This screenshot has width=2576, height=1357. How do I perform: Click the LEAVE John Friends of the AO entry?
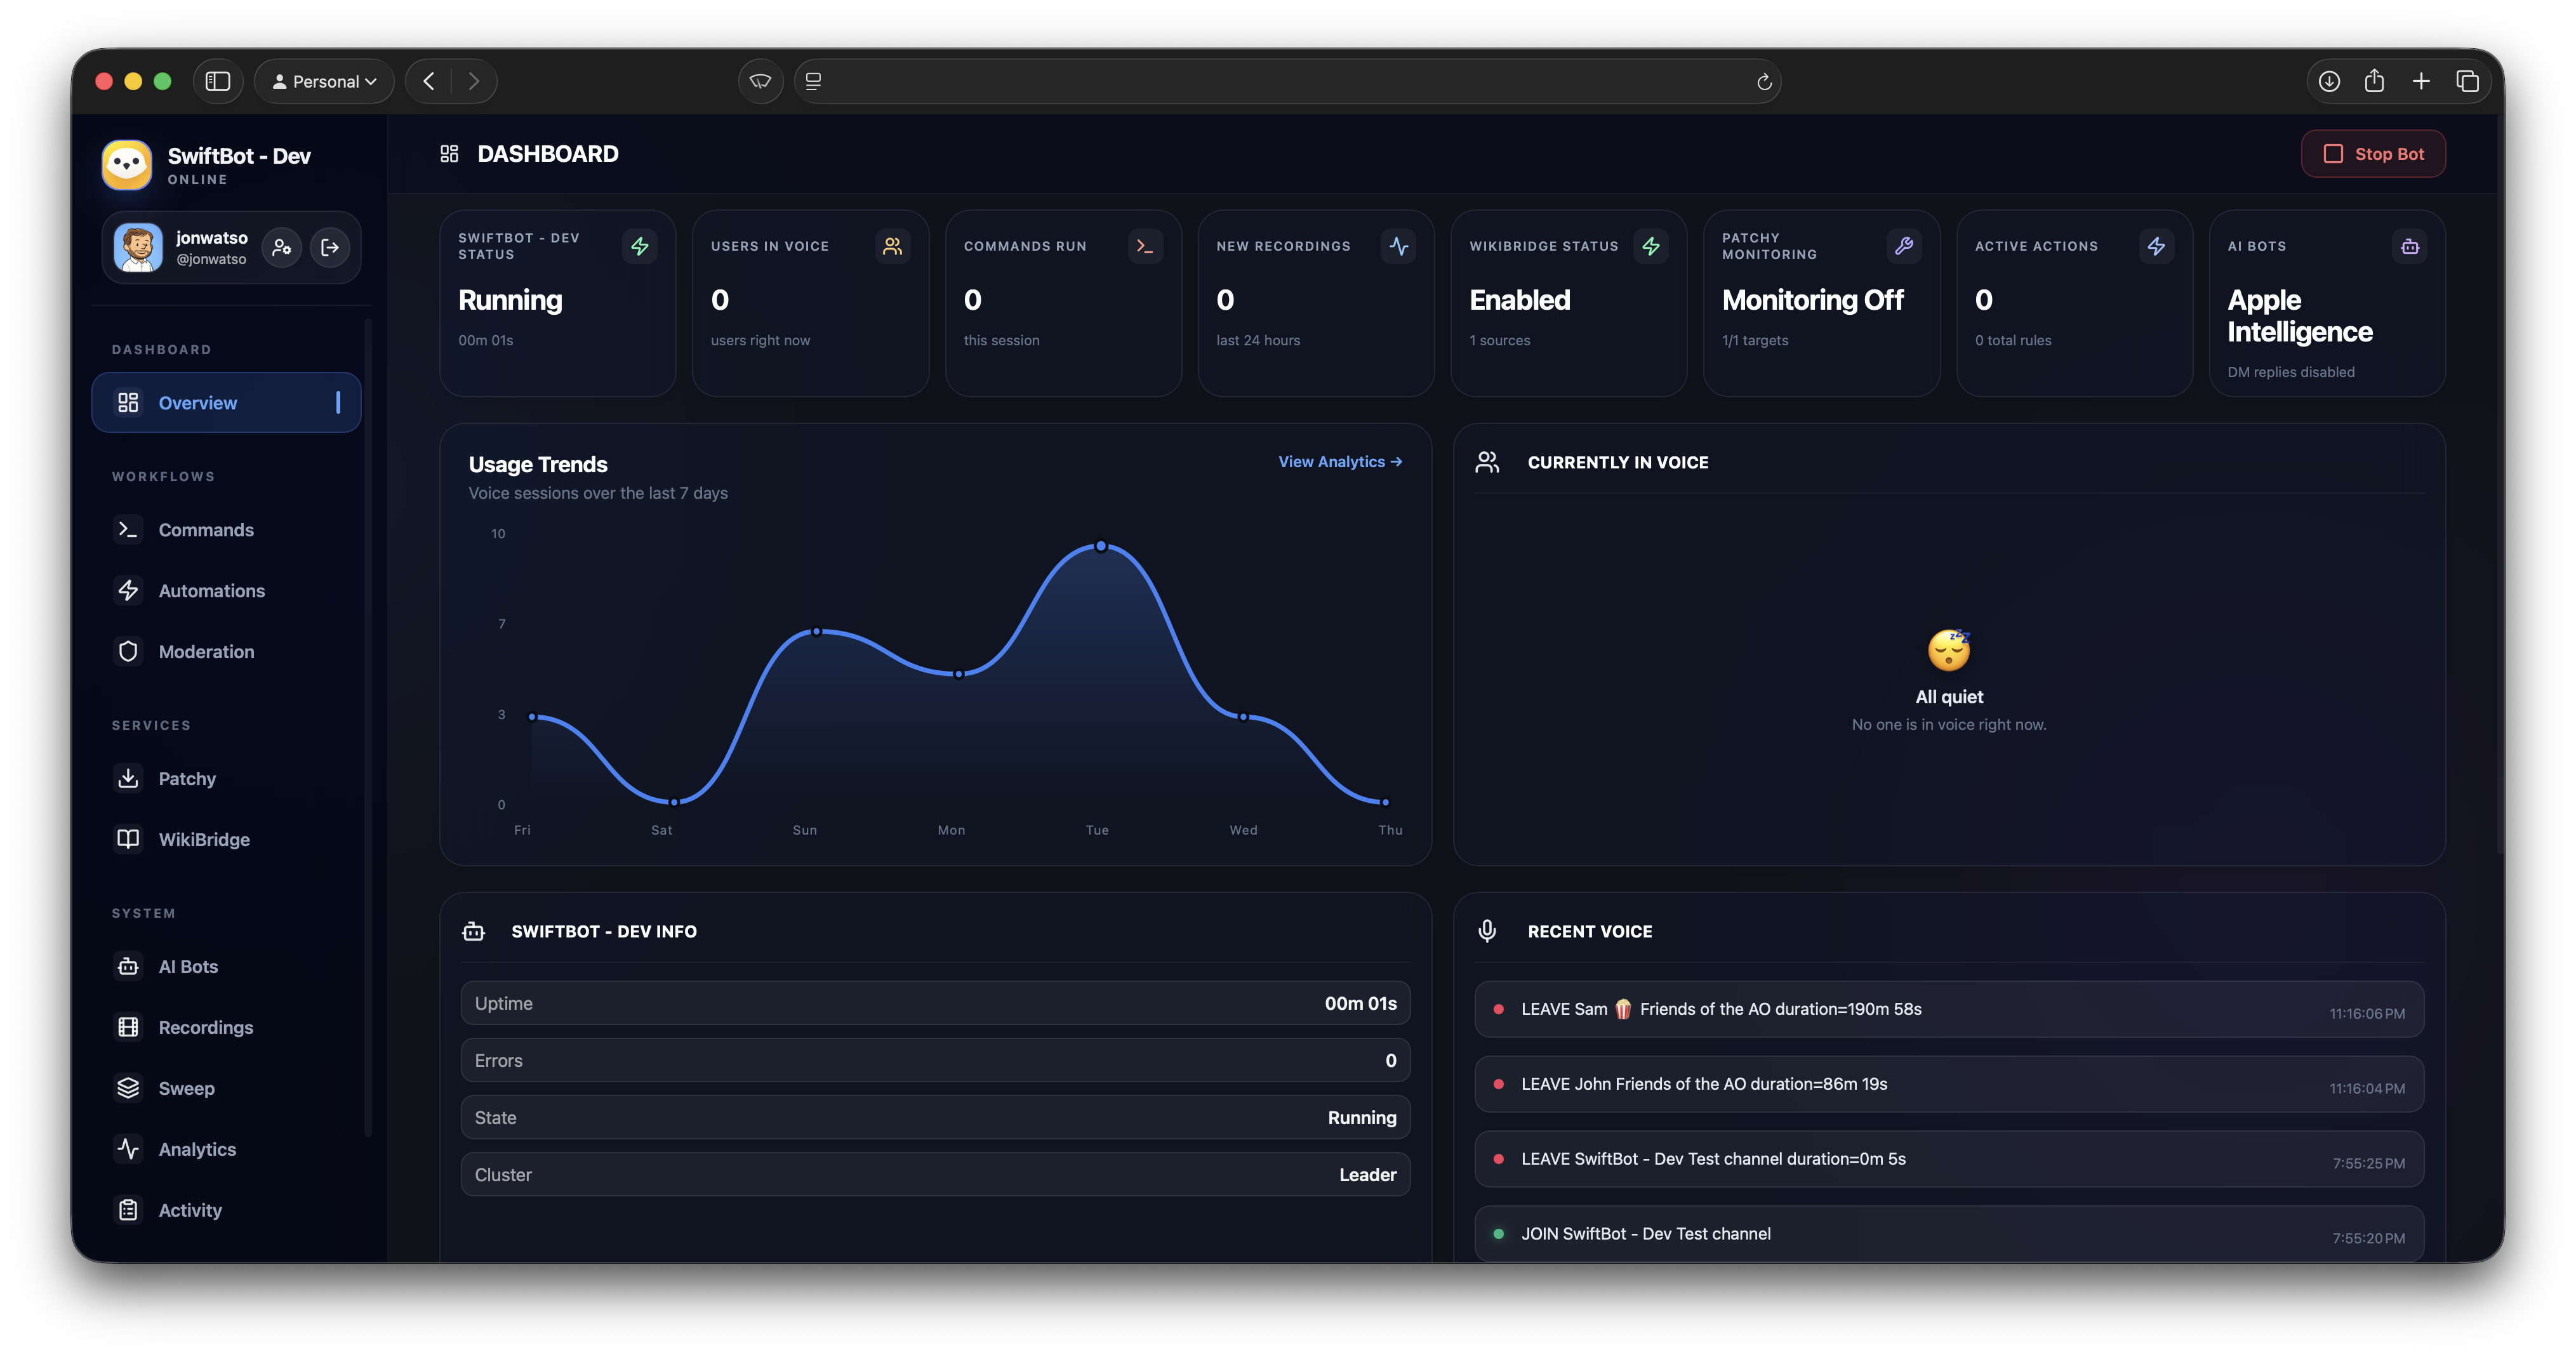[1949, 1085]
